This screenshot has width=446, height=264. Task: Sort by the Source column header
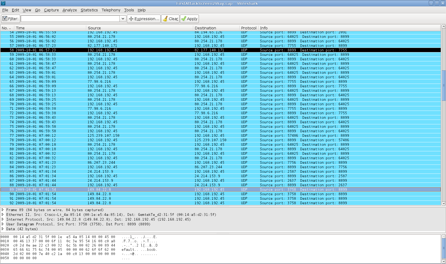click(x=140, y=28)
